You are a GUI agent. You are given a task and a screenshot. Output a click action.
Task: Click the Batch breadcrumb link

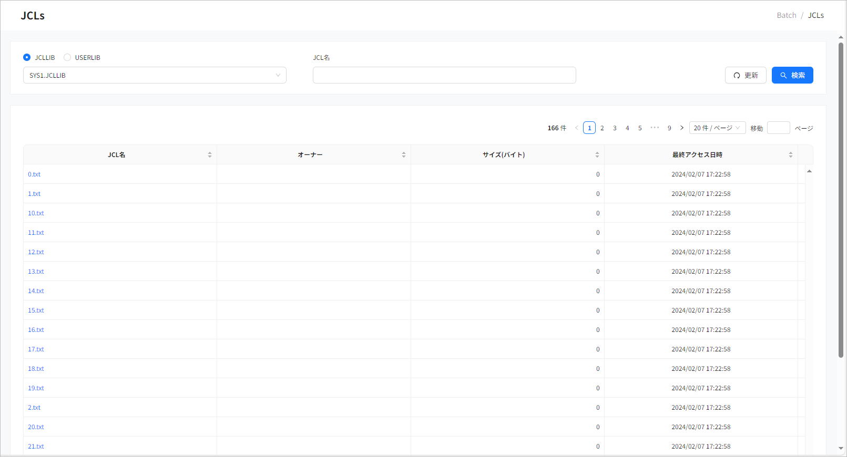[786, 15]
